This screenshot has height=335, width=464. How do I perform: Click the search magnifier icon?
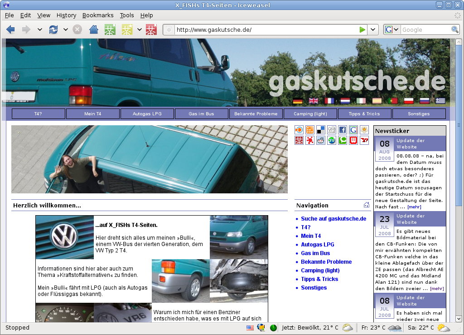pos(455,30)
